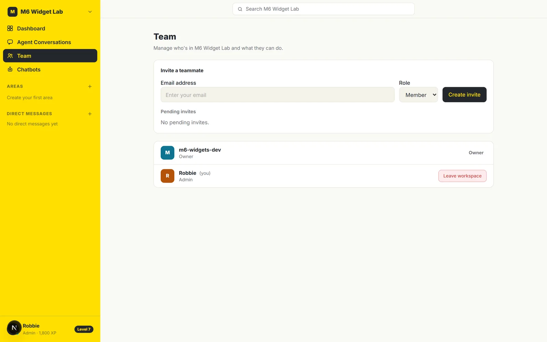Click the 'No direct messages yet' text
This screenshot has width=547, height=342.
click(32, 124)
